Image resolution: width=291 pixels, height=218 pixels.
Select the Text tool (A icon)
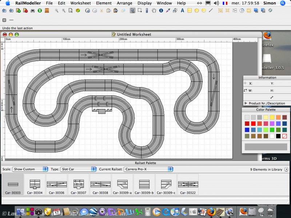click(182, 11)
